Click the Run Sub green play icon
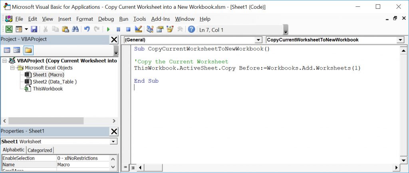The image size is (409, 173). 108,29
